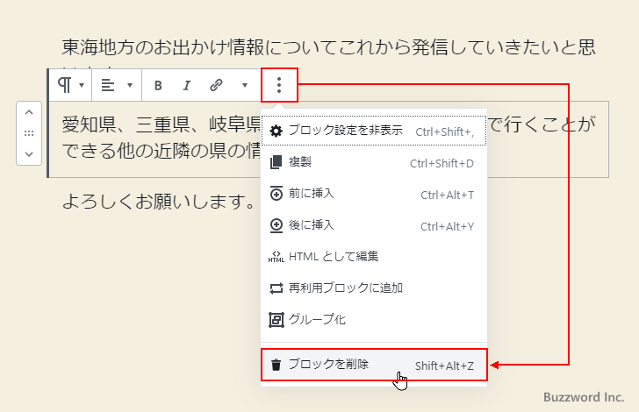Click the HTML icon in the menu

pos(276,257)
